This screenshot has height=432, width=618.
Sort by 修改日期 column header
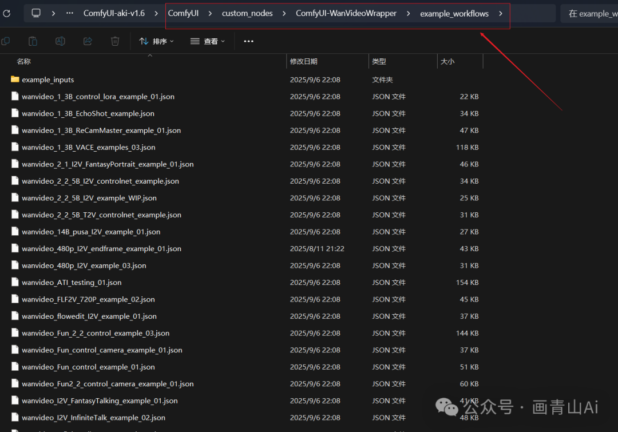click(x=303, y=61)
